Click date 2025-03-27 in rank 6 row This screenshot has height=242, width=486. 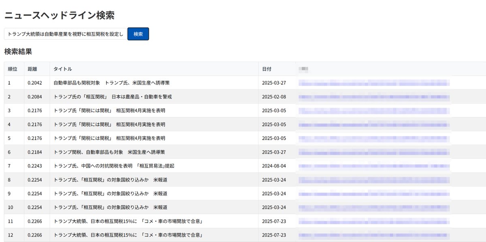point(274,152)
